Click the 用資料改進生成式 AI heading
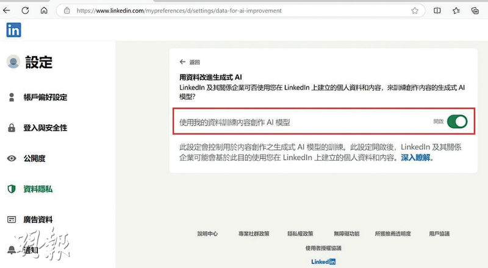 tap(210, 77)
